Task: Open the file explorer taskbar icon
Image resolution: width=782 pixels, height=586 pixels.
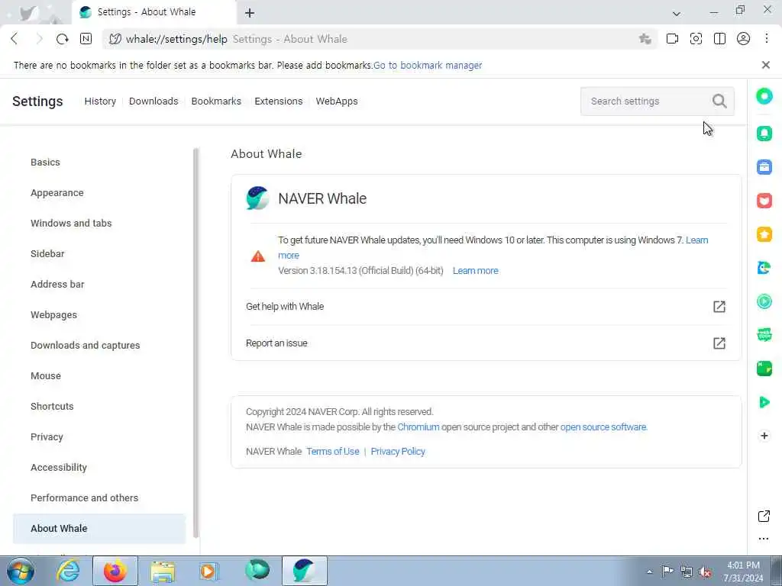Action: click(x=163, y=571)
